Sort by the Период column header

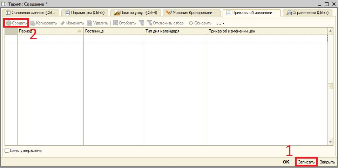pos(50,31)
